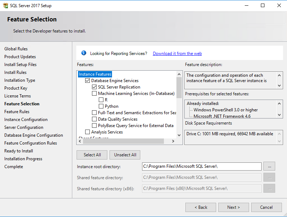The height and width of the screenshot is (217, 287).
Task: Uncheck SQL Server Replication
Action: [95, 87]
